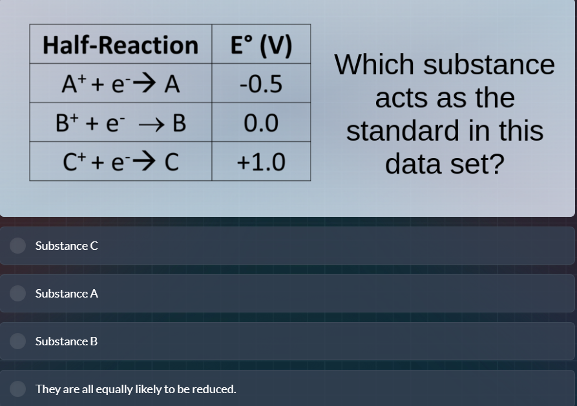Click the Substance B answer text
This screenshot has width=577, height=406.
[65, 341]
